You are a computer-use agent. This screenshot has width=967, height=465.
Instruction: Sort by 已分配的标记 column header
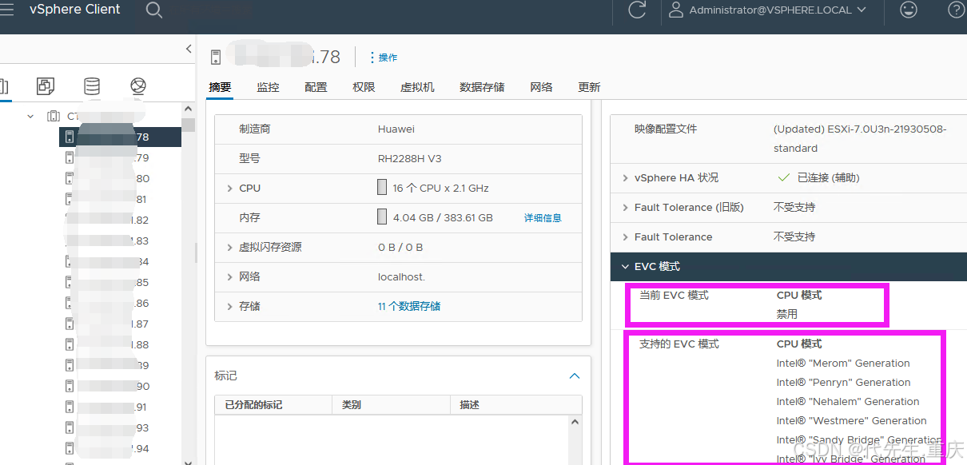(x=273, y=405)
